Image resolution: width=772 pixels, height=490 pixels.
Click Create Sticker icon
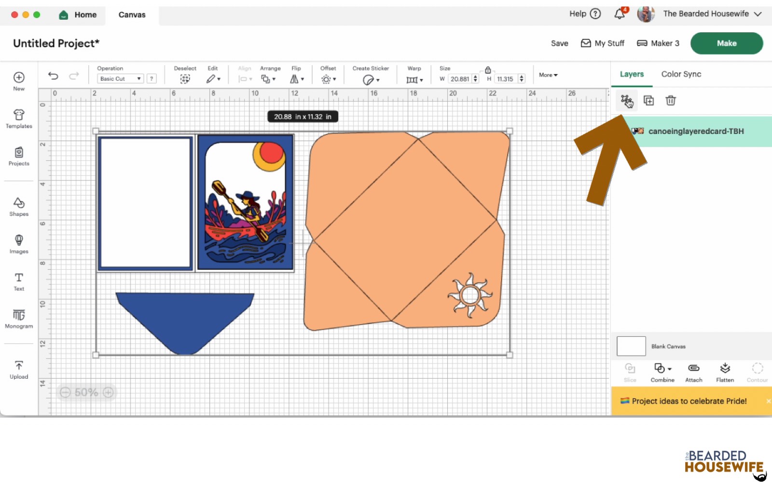tap(371, 79)
